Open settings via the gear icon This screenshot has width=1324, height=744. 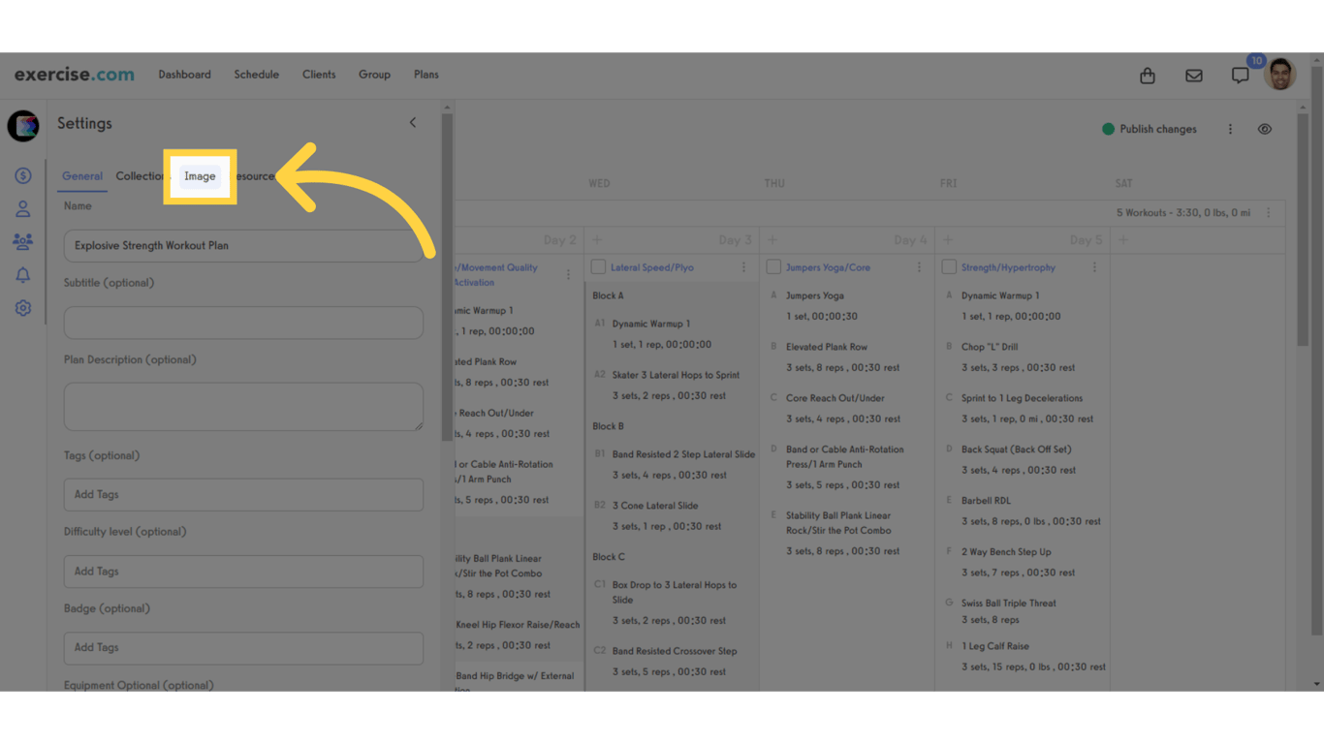click(22, 307)
